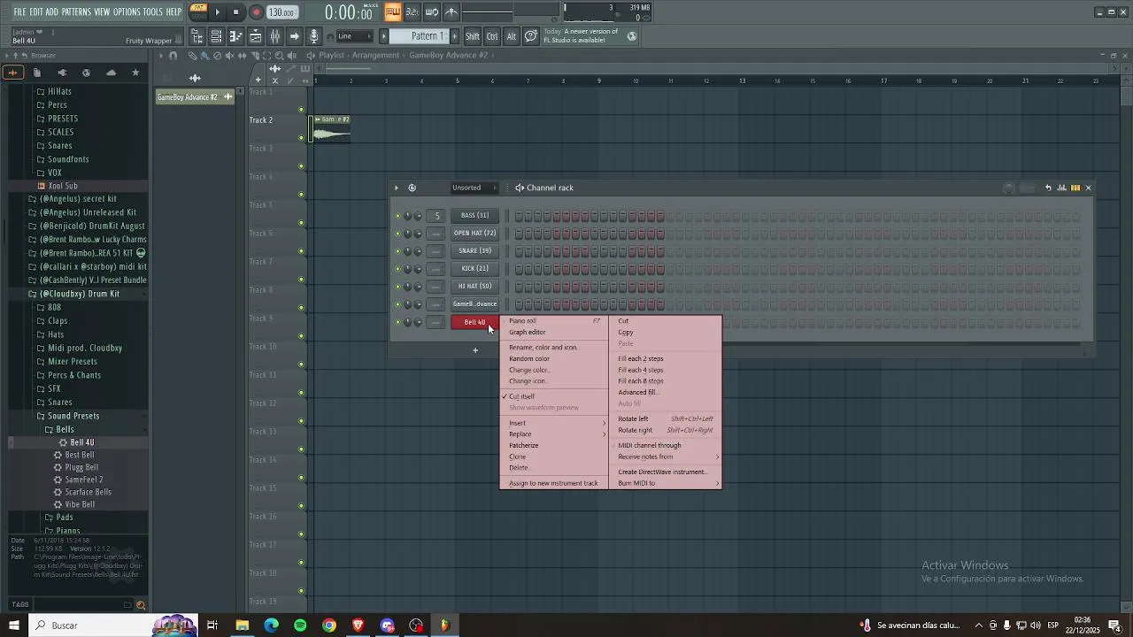Open Spotify from the taskbar
This screenshot has height=637, width=1133.
[x=300, y=625]
